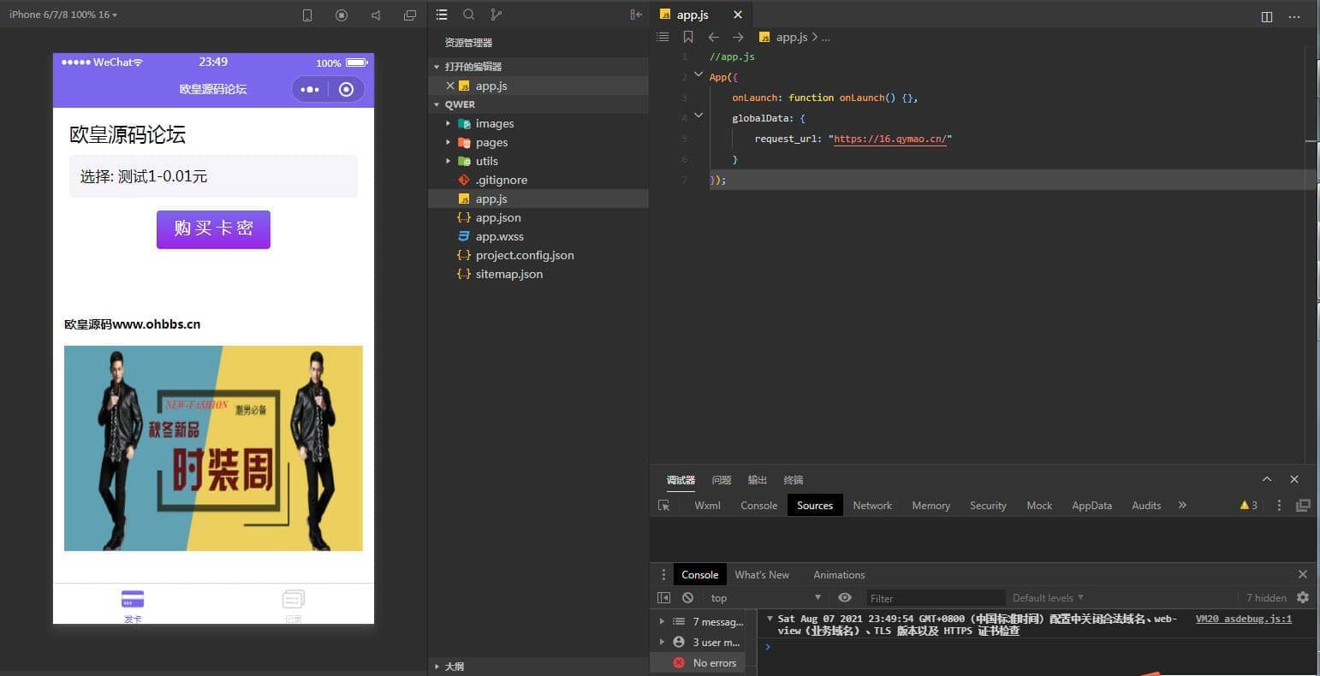The image size is (1320, 676).
Task: Click the simulator record circle icon
Action: coord(342,15)
